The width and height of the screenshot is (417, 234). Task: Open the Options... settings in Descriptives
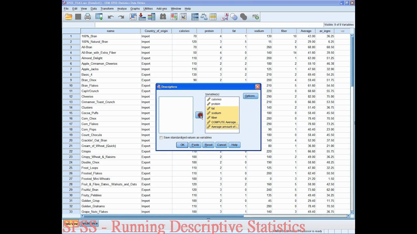click(251, 96)
